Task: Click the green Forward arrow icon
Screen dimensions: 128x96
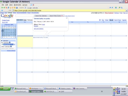Action: 4,8
